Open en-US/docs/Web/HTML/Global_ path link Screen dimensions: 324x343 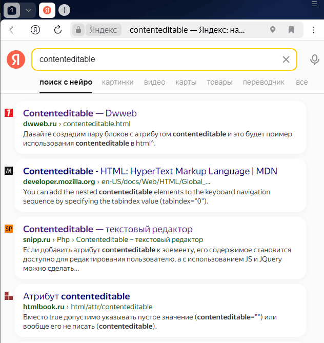click(156, 182)
